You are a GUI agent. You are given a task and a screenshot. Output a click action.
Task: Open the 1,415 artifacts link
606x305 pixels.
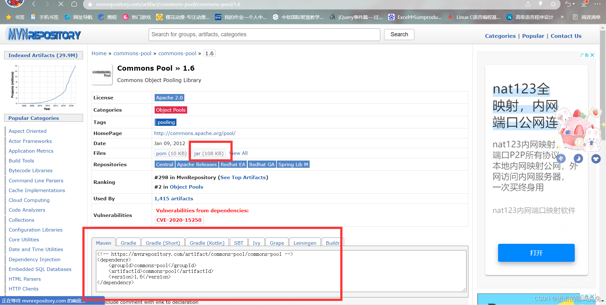point(174,198)
